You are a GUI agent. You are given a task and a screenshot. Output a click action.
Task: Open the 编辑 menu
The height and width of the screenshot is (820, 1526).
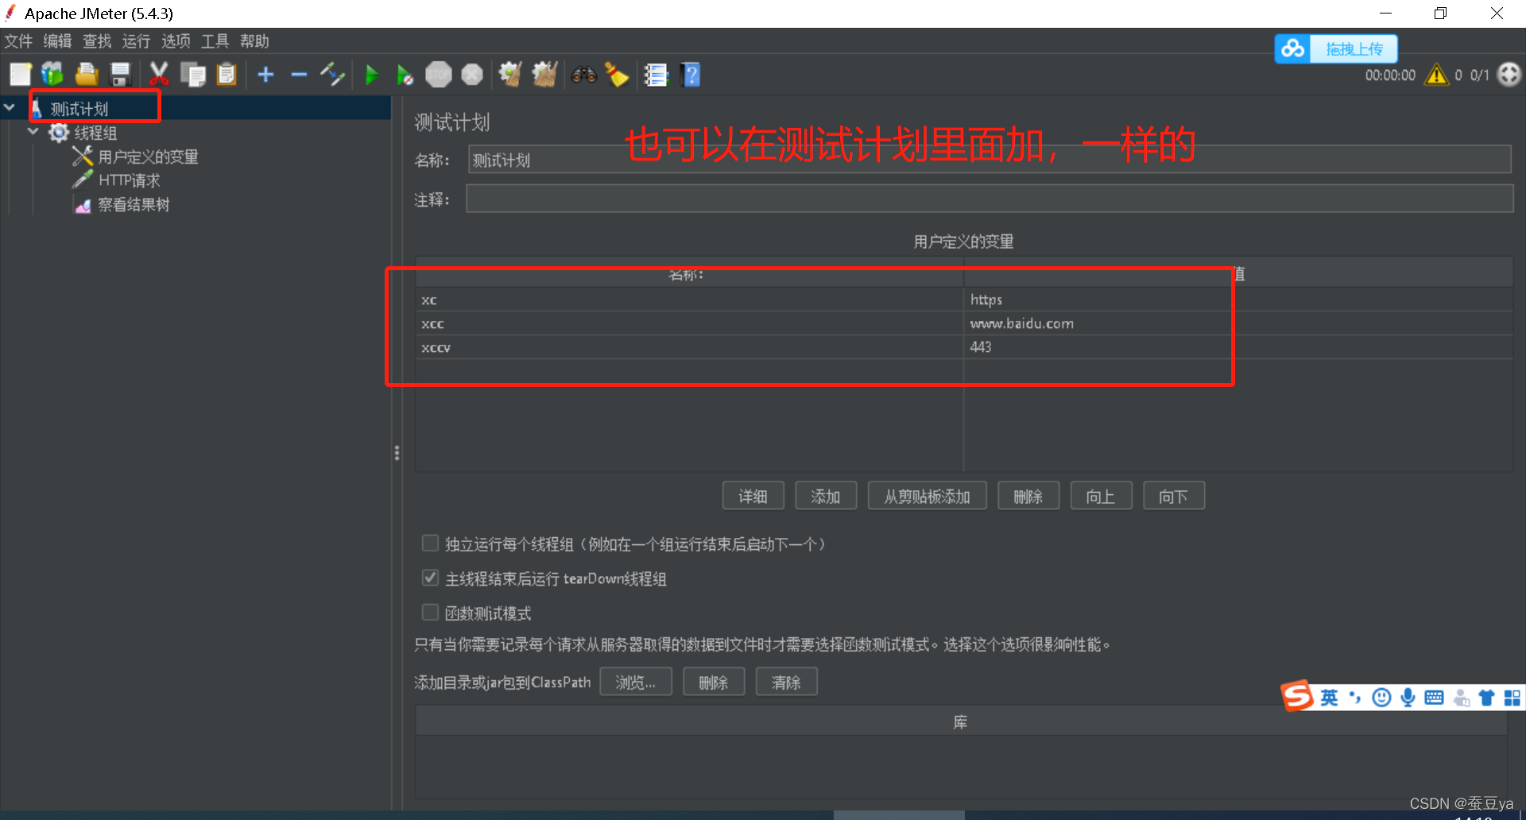point(57,41)
